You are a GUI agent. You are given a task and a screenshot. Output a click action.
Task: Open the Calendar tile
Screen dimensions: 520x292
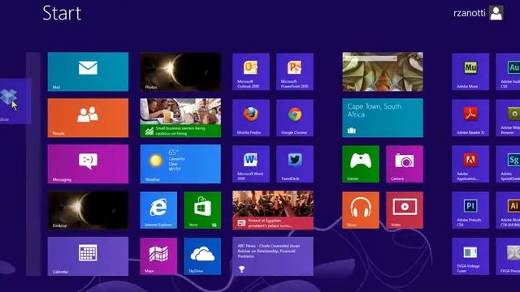(88, 256)
